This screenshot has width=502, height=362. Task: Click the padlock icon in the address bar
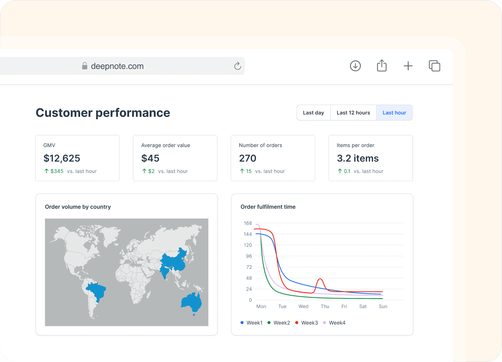coord(84,66)
